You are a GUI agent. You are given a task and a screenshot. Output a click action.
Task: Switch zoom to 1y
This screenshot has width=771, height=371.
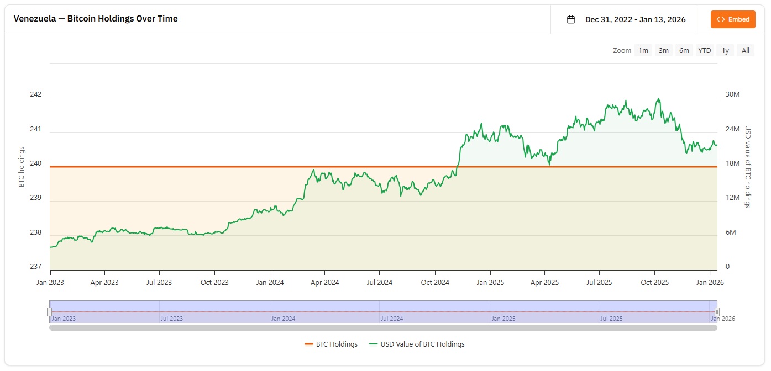[x=725, y=50]
